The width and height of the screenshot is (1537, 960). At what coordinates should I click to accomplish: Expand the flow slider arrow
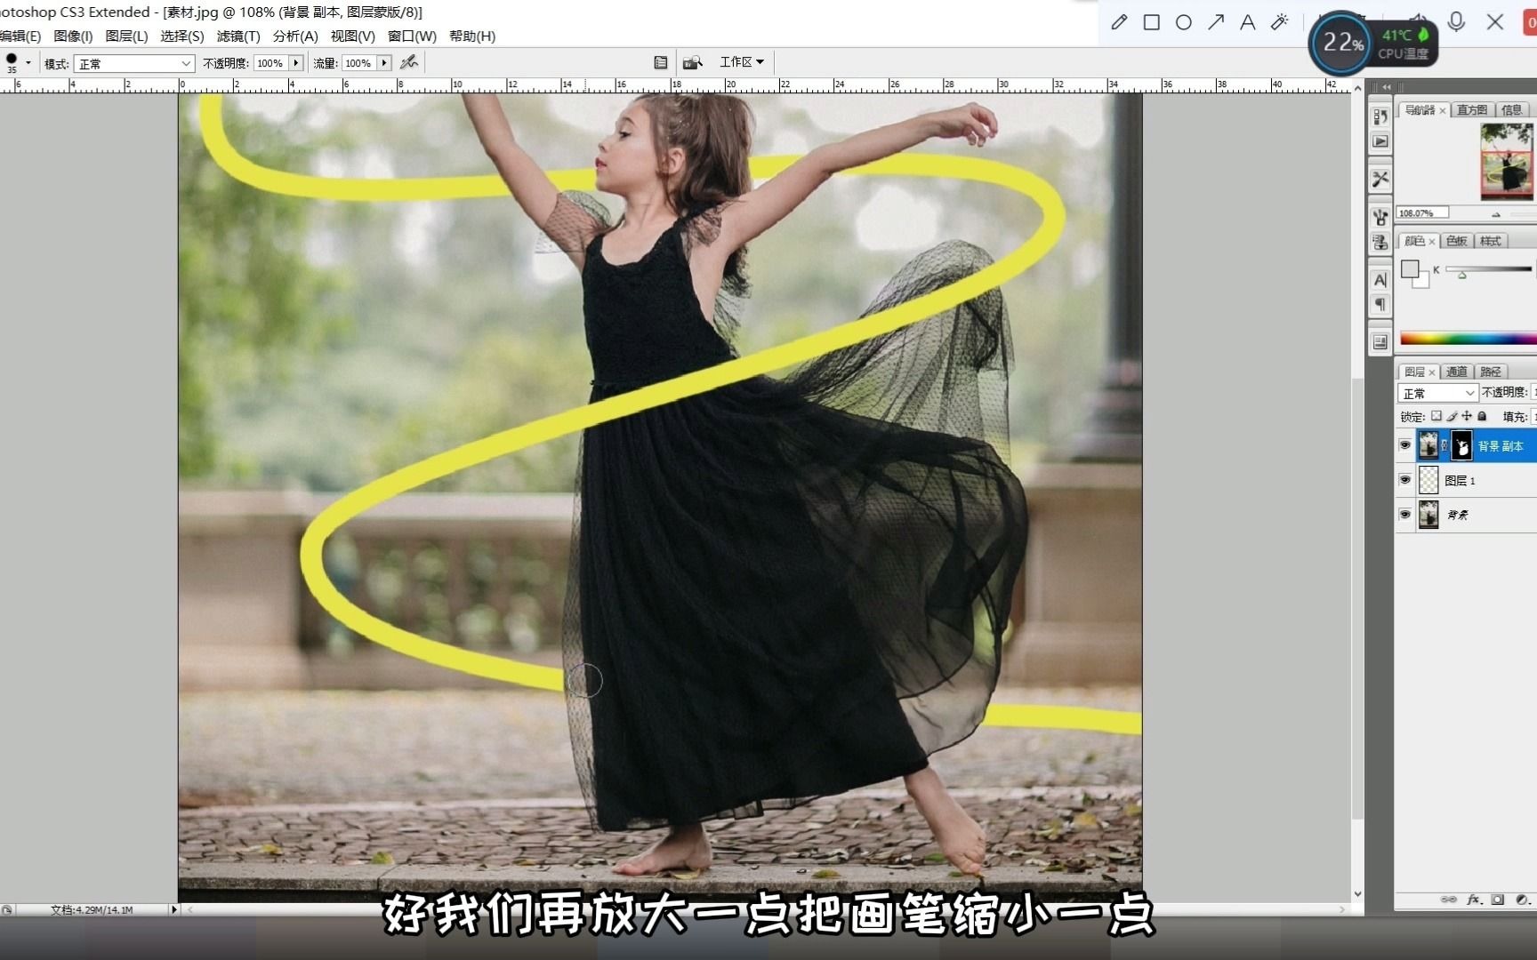(384, 63)
